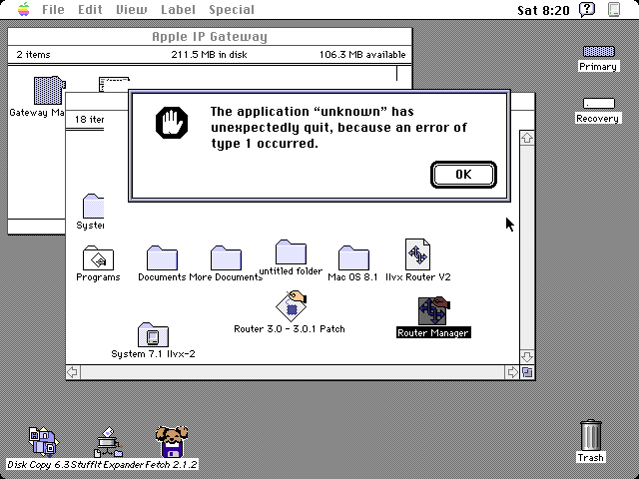Screen dimensions: 639x479
Task: Click the scroll right arrow in front window
Action: pyautogui.click(x=512, y=372)
